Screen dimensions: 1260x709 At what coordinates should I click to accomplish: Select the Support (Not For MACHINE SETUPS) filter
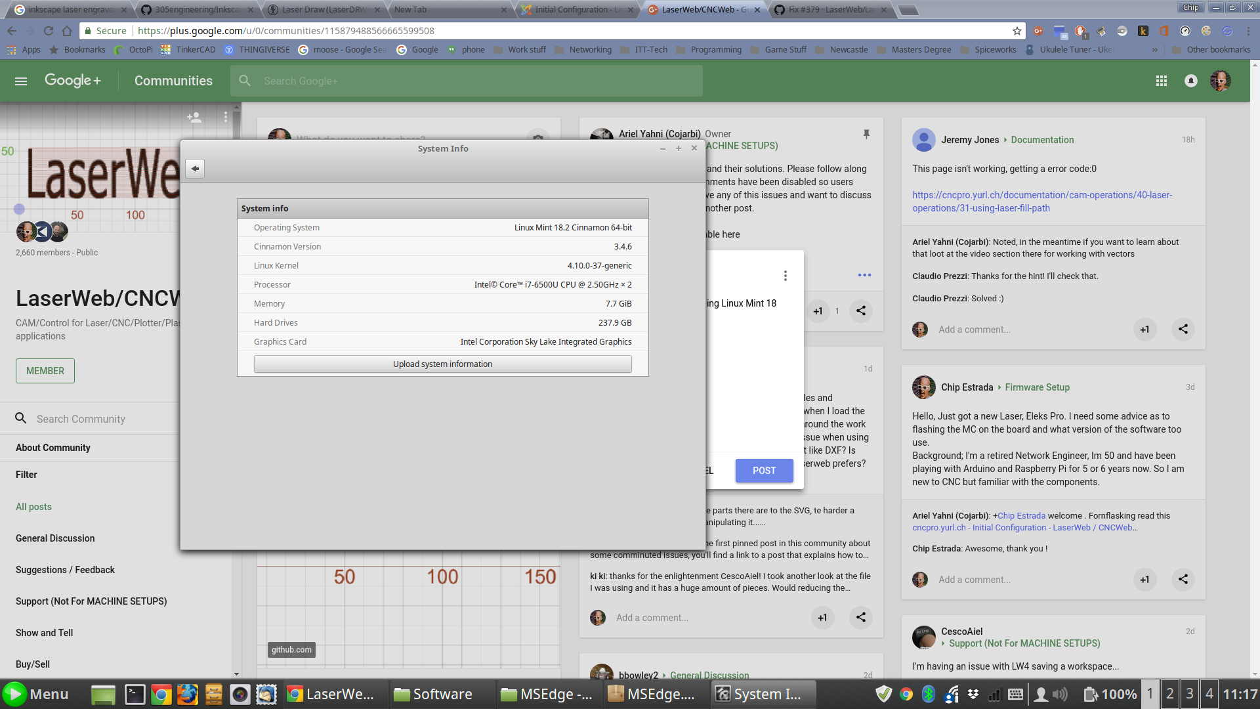coord(91,601)
